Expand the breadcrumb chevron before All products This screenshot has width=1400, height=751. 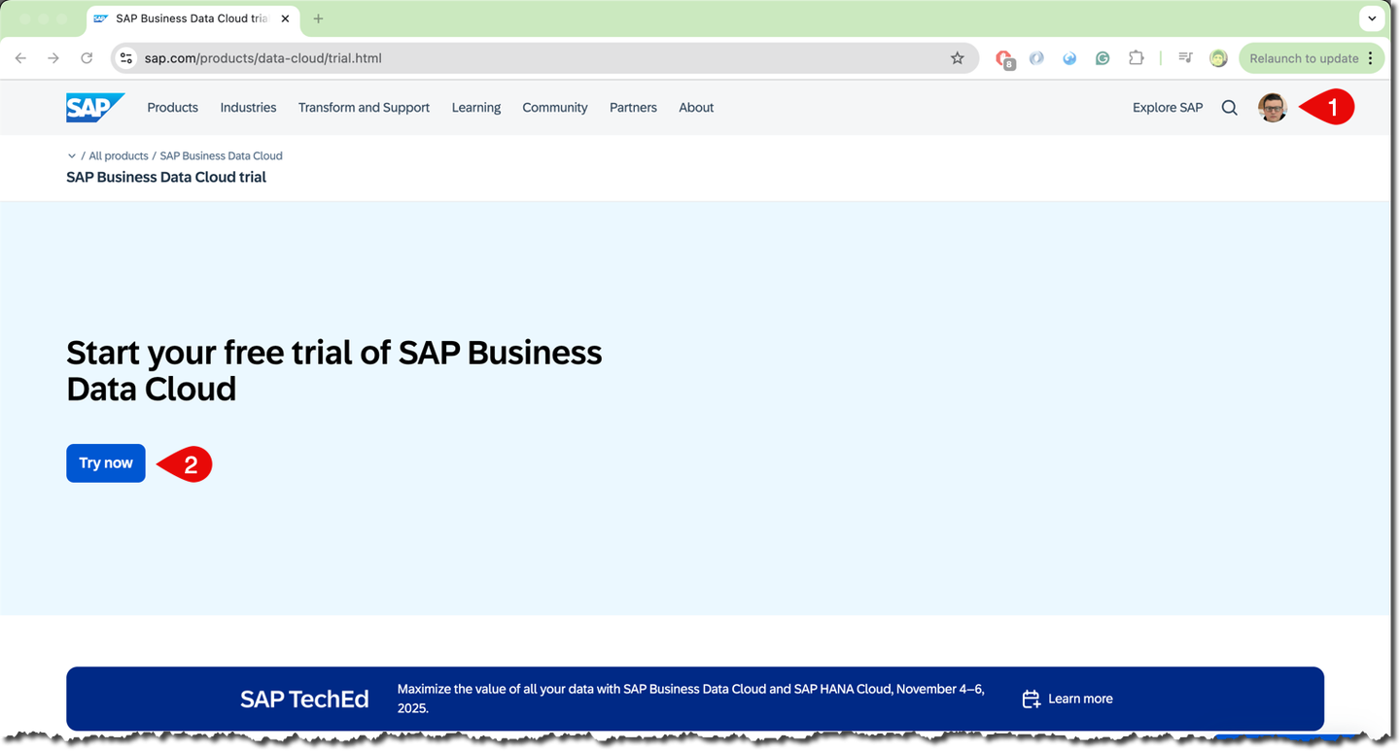click(71, 155)
